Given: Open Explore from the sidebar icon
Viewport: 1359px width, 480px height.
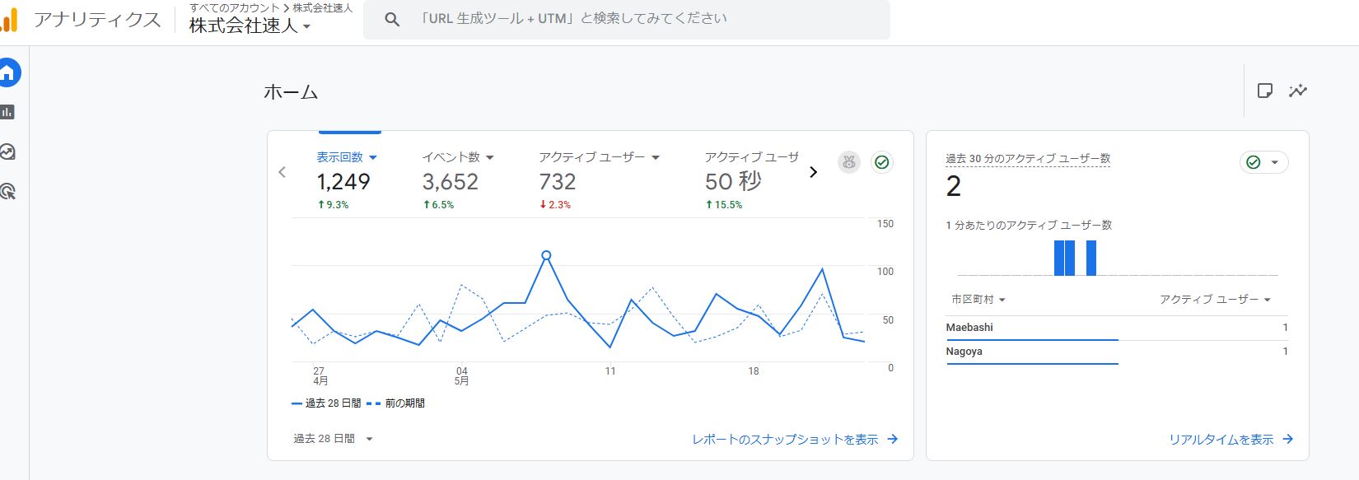Looking at the screenshot, I should pyautogui.click(x=8, y=151).
